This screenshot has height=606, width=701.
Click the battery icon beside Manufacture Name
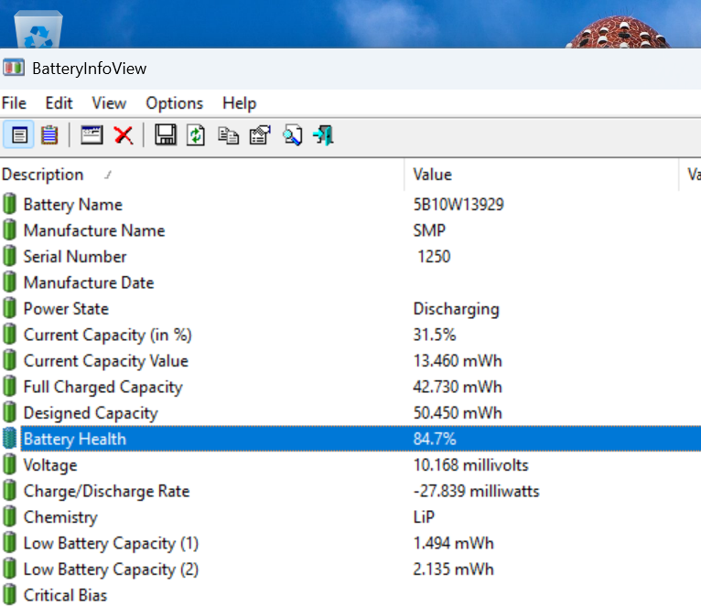coord(9,230)
